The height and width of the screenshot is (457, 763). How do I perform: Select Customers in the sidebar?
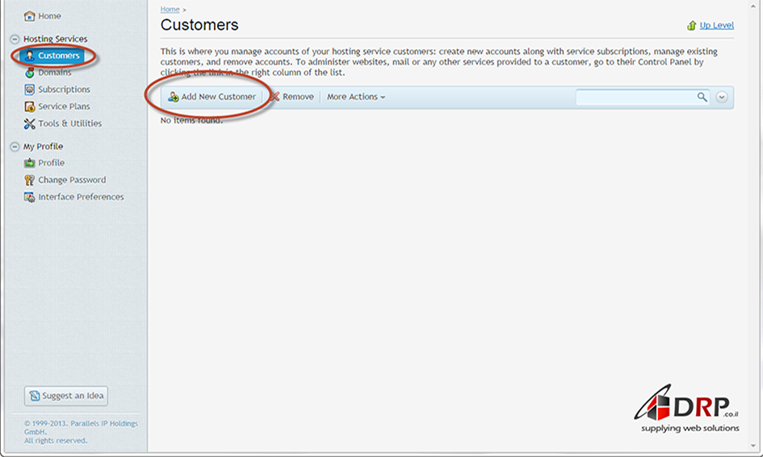(x=58, y=56)
